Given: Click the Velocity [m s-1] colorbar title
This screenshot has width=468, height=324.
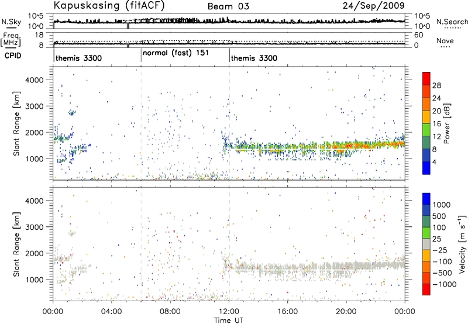Looking at the screenshot, I should coord(462,244).
